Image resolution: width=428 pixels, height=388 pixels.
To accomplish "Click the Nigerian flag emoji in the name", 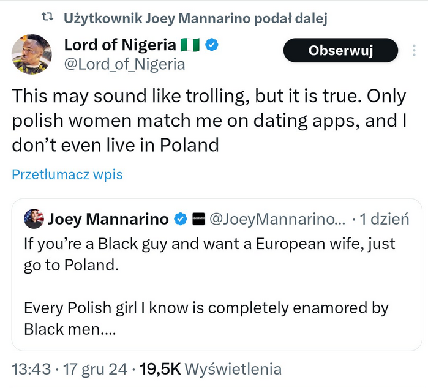I will coord(189,45).
